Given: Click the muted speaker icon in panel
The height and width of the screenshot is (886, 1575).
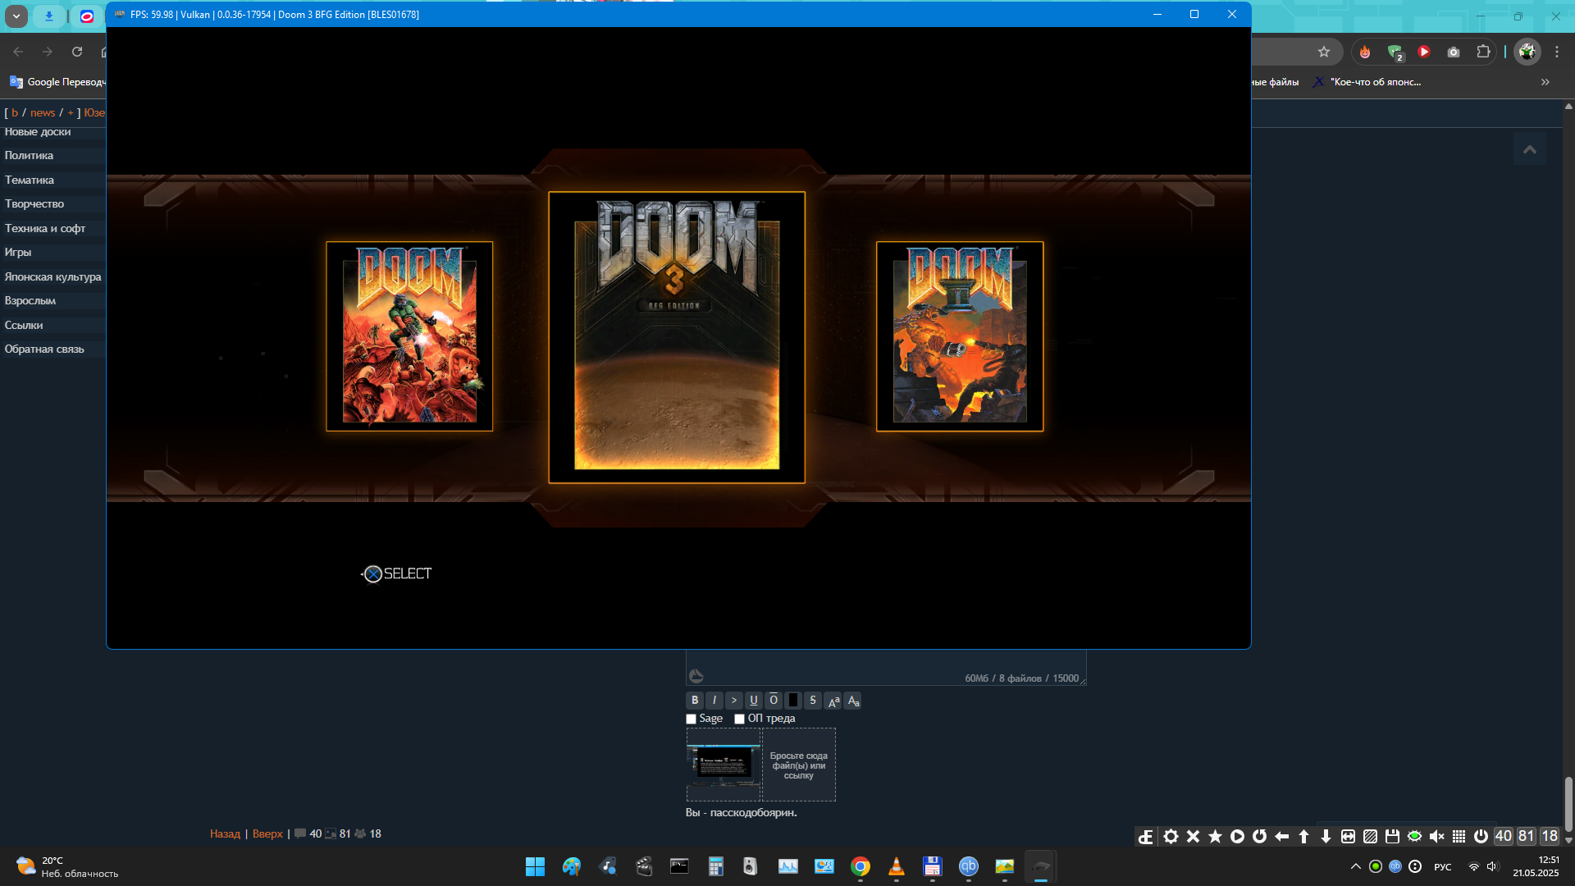Looking at the screenshot, I should pos(1436,836).
